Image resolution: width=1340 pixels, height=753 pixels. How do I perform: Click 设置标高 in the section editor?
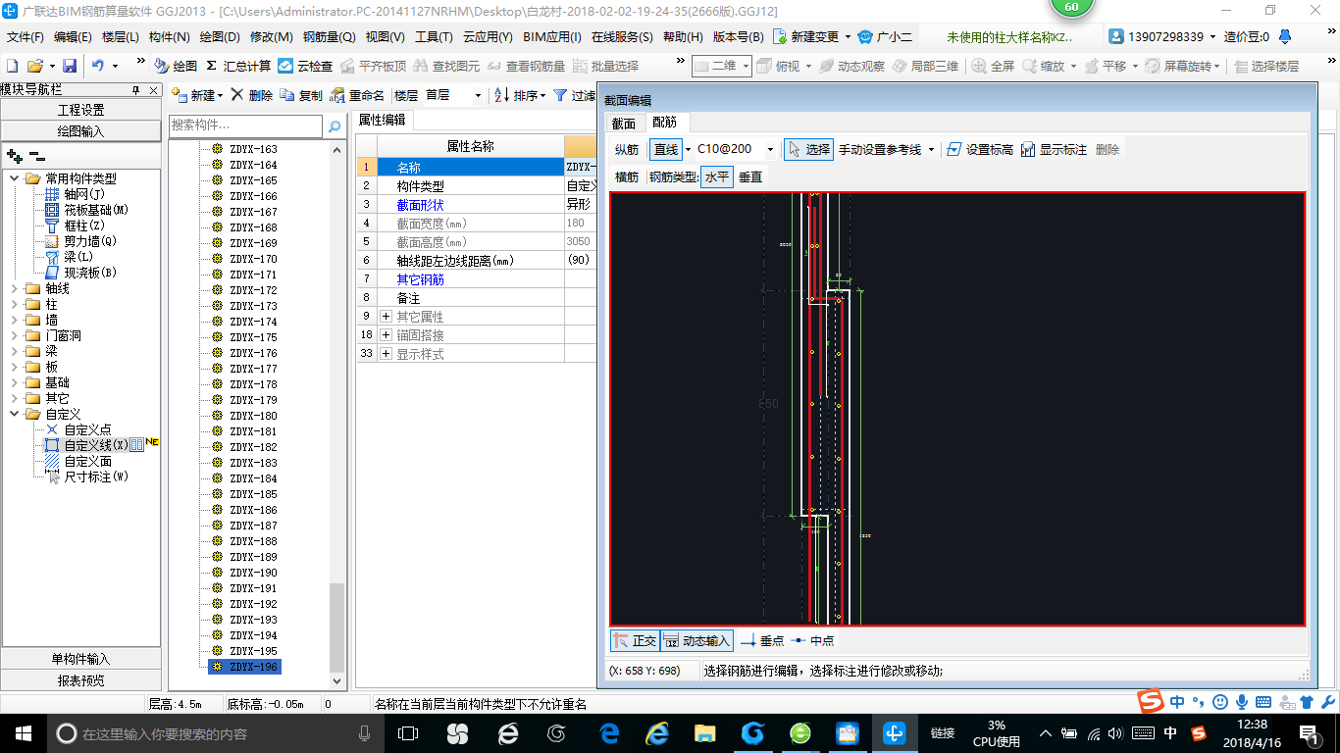tap(979, 149)
